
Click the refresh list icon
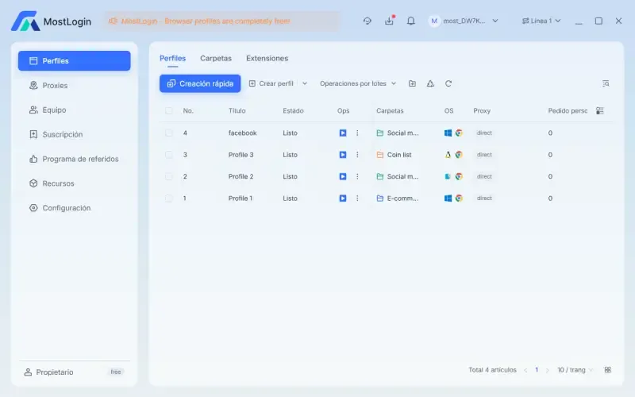coord(448,83)
